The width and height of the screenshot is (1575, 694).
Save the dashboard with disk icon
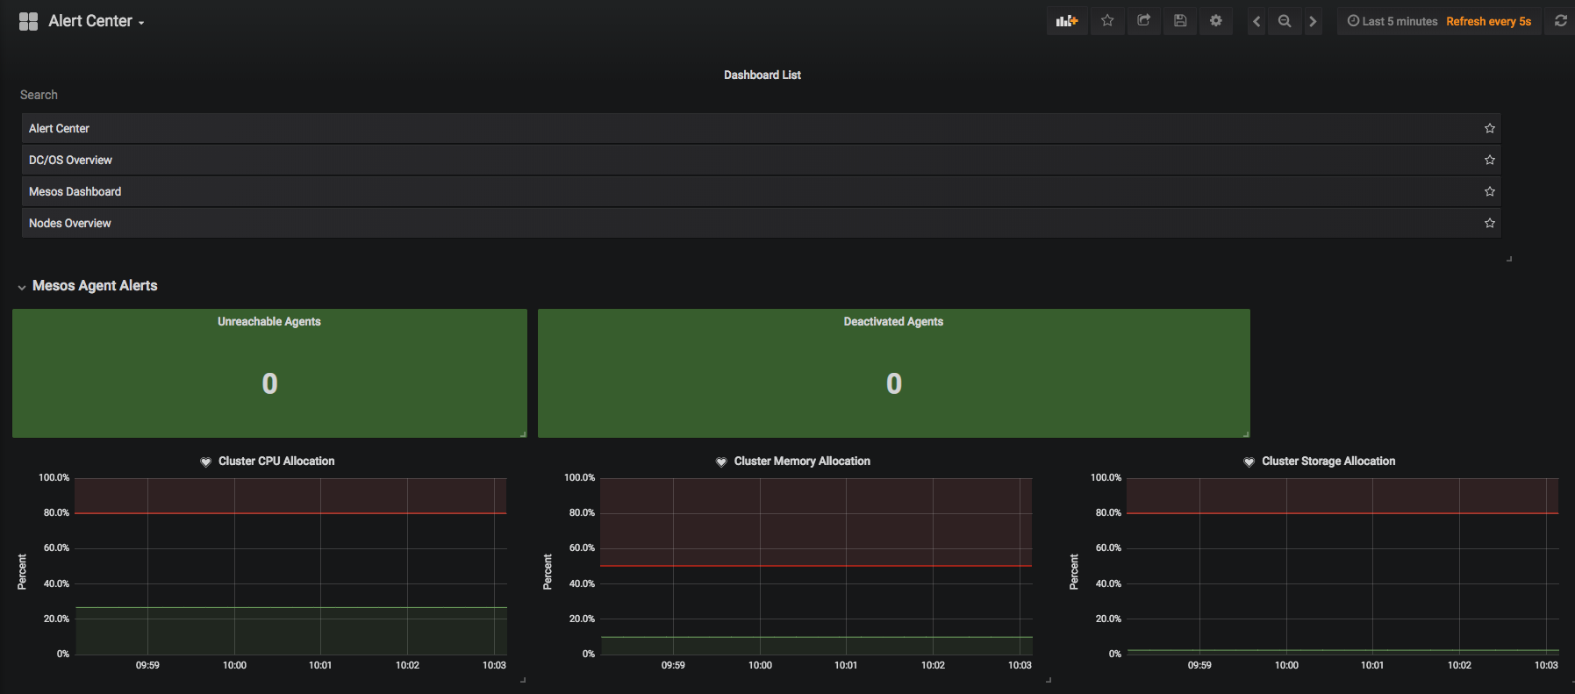(x=1180, y=21)
